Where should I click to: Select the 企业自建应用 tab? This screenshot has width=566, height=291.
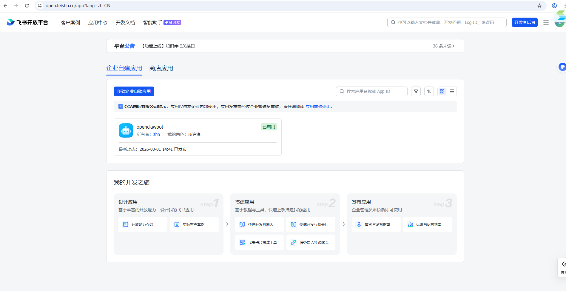[124, 68]
